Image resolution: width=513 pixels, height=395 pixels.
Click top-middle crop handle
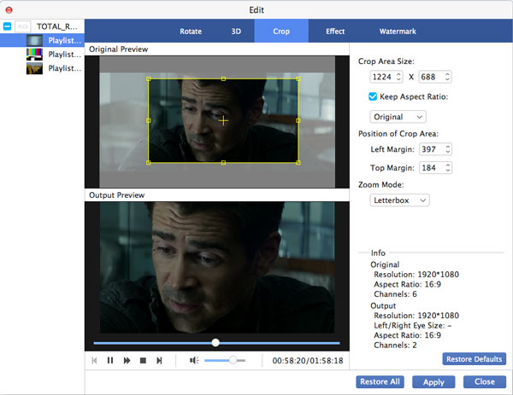(223, 78)
